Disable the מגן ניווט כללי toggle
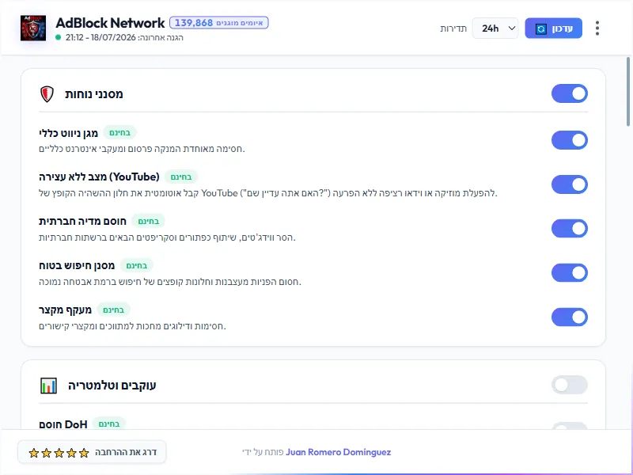 click(570, 140)
